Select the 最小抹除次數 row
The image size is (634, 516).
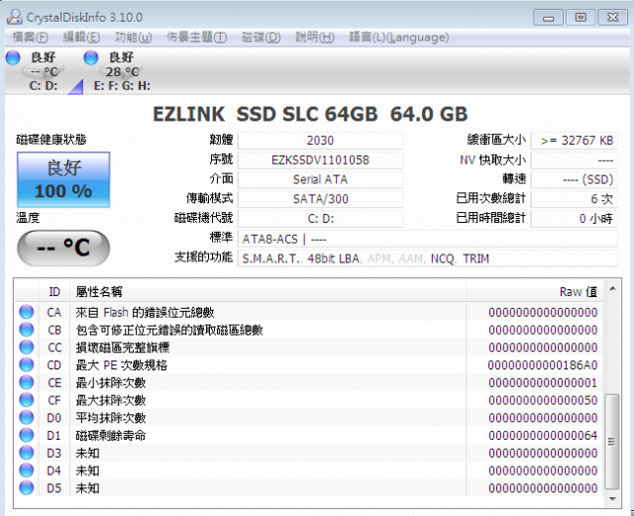(309, 382)
